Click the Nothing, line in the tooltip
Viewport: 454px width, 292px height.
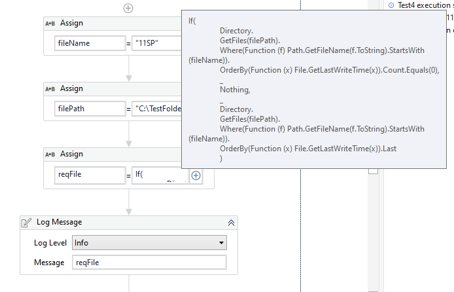[235, 90]
